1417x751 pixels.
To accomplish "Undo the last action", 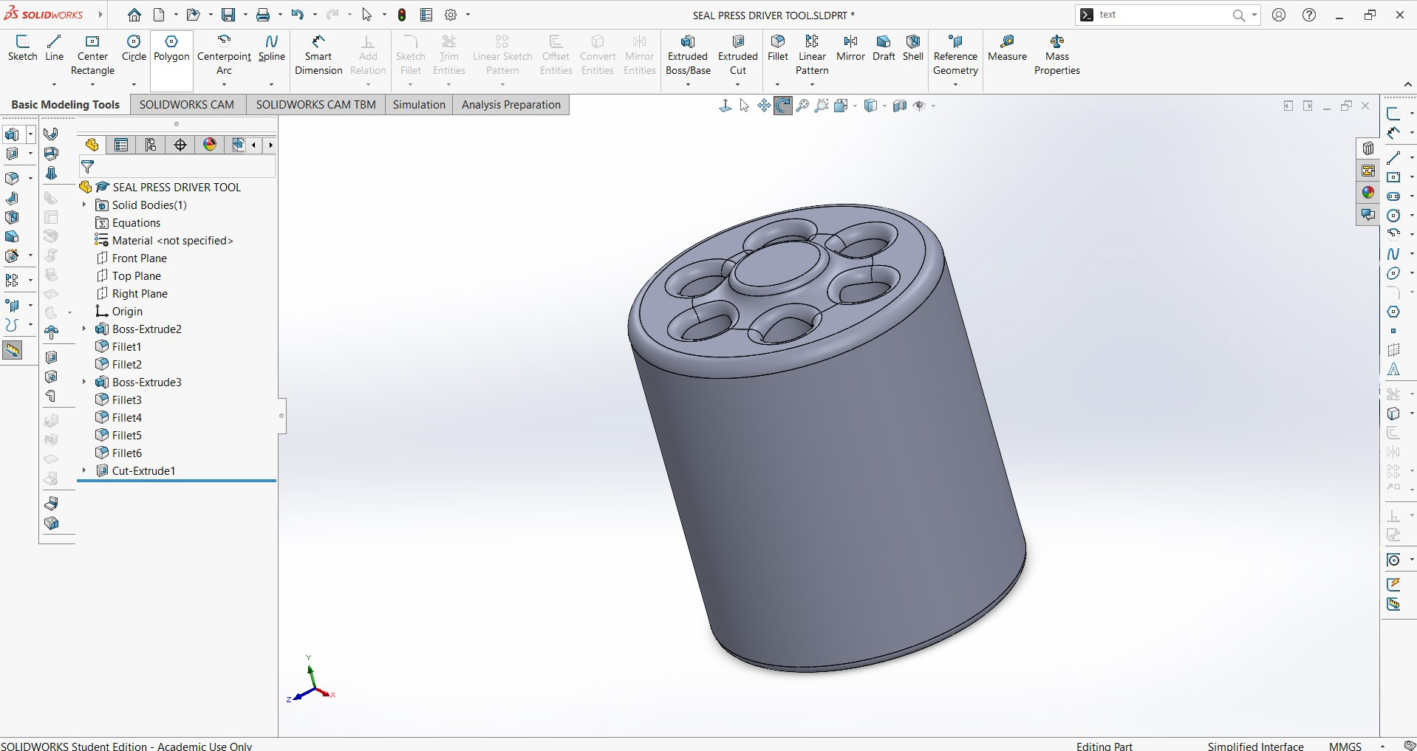I will click(x=297, y=15).
